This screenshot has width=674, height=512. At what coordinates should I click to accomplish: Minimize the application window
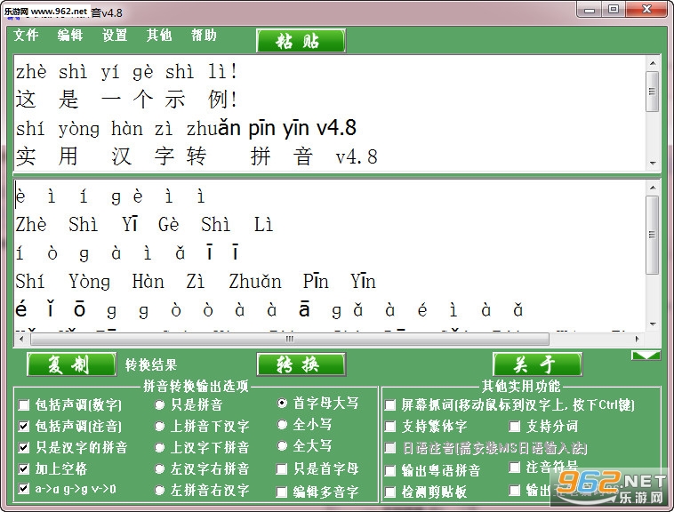click(x=590, y=10)
